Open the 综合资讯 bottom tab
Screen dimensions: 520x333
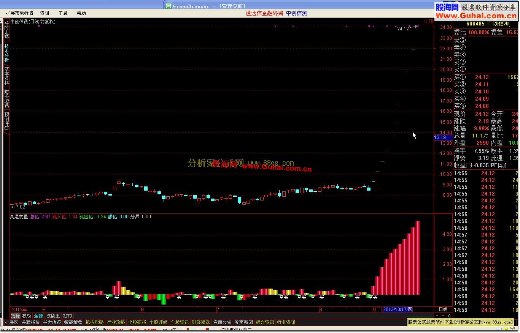[265, 322]
